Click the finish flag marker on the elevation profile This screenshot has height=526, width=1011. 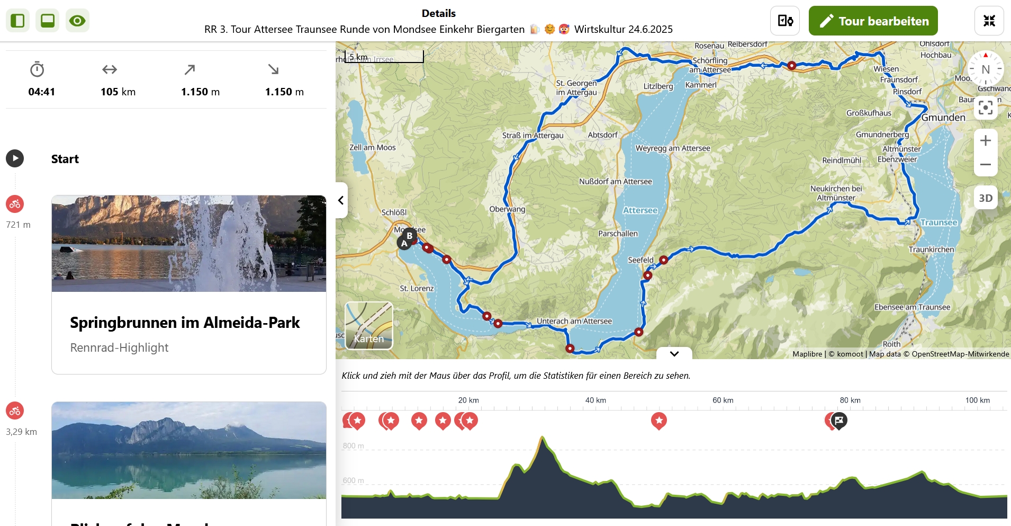[839, 421]
